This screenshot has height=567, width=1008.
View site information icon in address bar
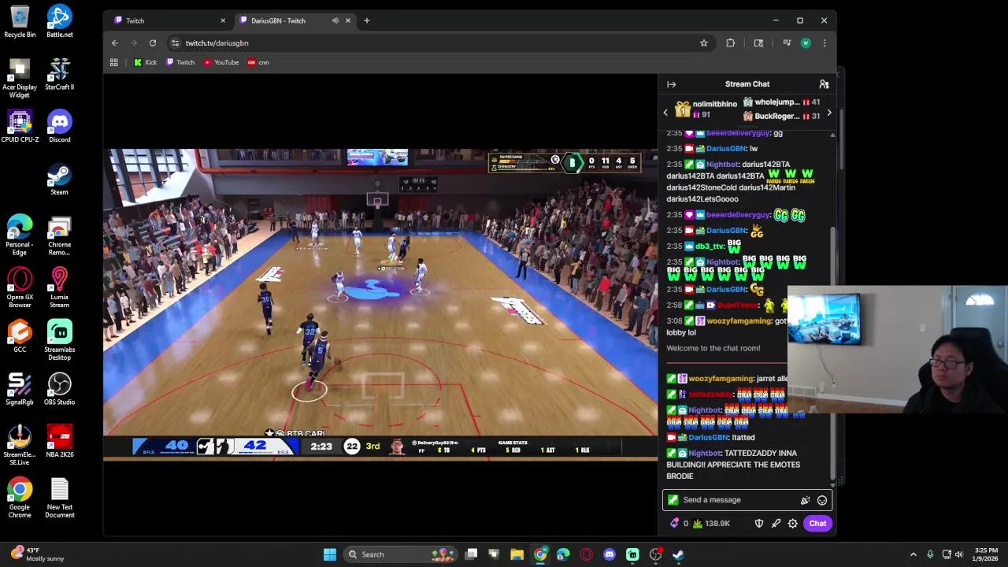click(176, 43)
